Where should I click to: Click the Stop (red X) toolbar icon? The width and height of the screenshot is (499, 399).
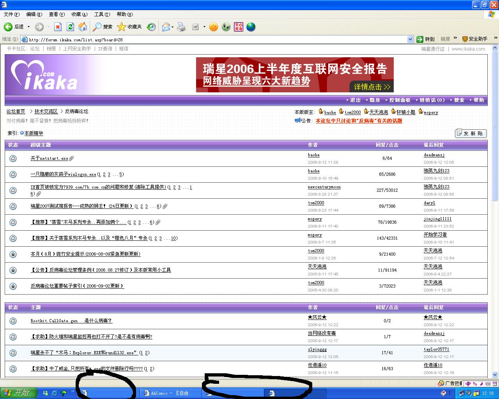[x=58, y=27]
